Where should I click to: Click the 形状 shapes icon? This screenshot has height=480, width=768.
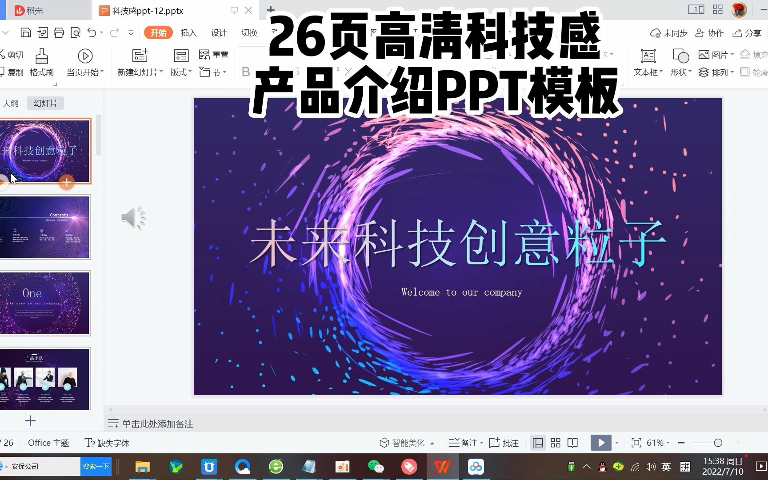tap(681, 56)
